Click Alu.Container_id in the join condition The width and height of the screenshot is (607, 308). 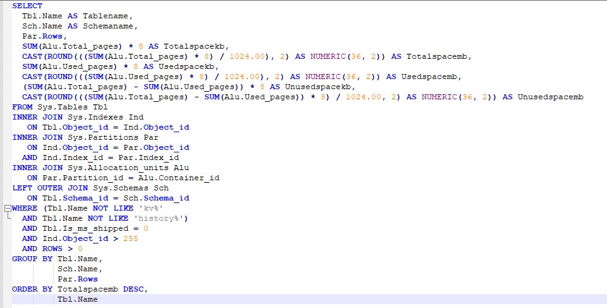click(179, 178)
